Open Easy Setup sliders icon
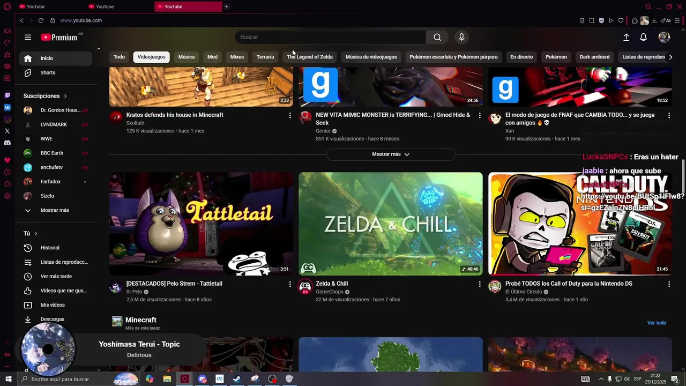The height and width of the screenshot is (386, 686). tap(677, 20)
